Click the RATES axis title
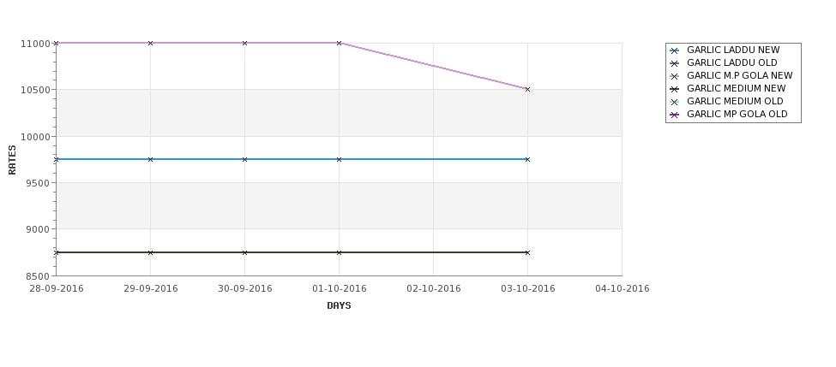Screen dimensions: 836x367 (x=12, y=160)
